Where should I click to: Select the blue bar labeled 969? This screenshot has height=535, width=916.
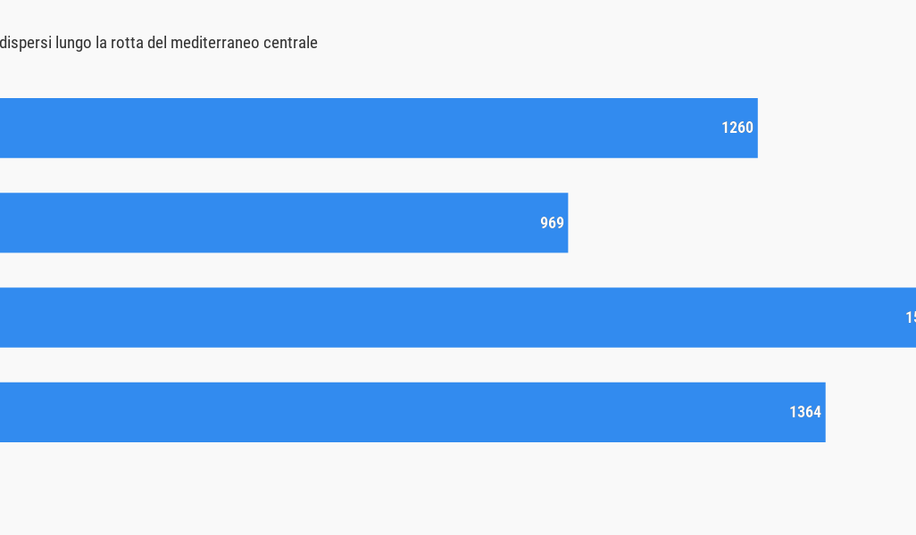point(284,223)
